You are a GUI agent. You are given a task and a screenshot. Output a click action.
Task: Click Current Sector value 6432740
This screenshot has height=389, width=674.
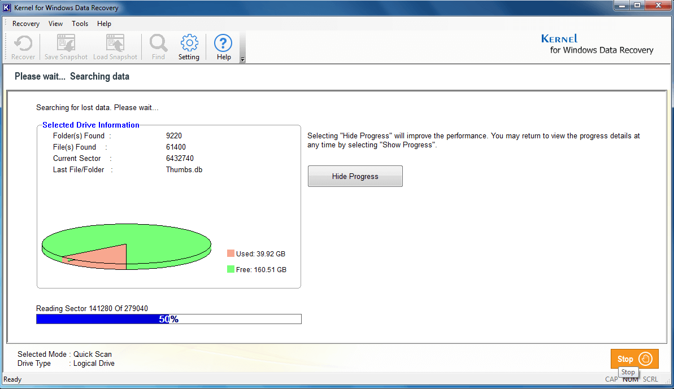tap(180, 159)
